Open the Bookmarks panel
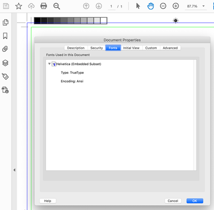Image resolution: width=214 pixels, height=210 pixels. [x=5, y=36]
